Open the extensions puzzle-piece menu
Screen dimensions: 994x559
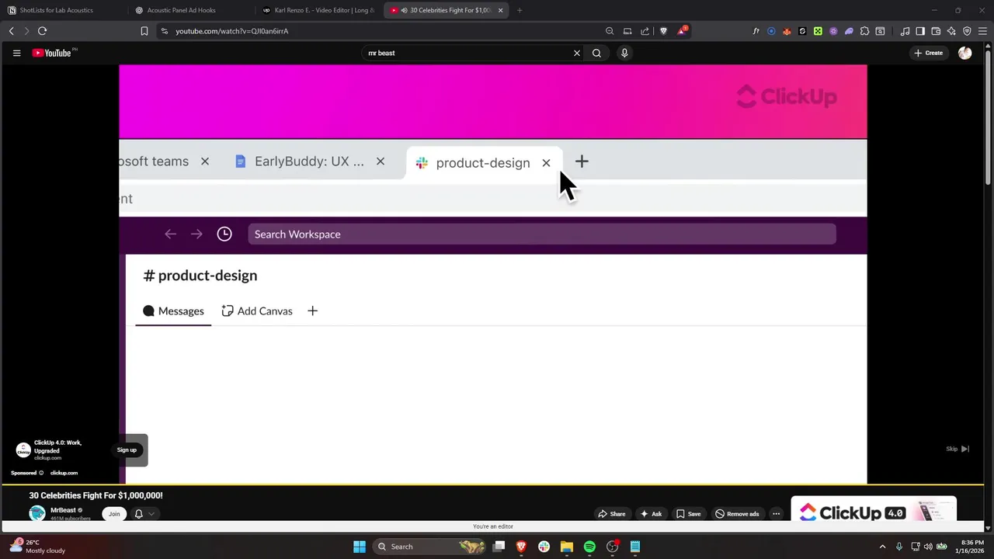coord(864,31)
